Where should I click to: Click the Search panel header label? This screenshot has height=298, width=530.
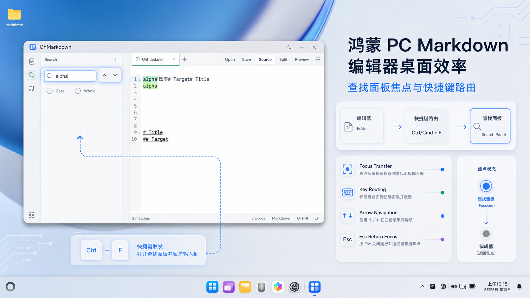click(51, 60)
